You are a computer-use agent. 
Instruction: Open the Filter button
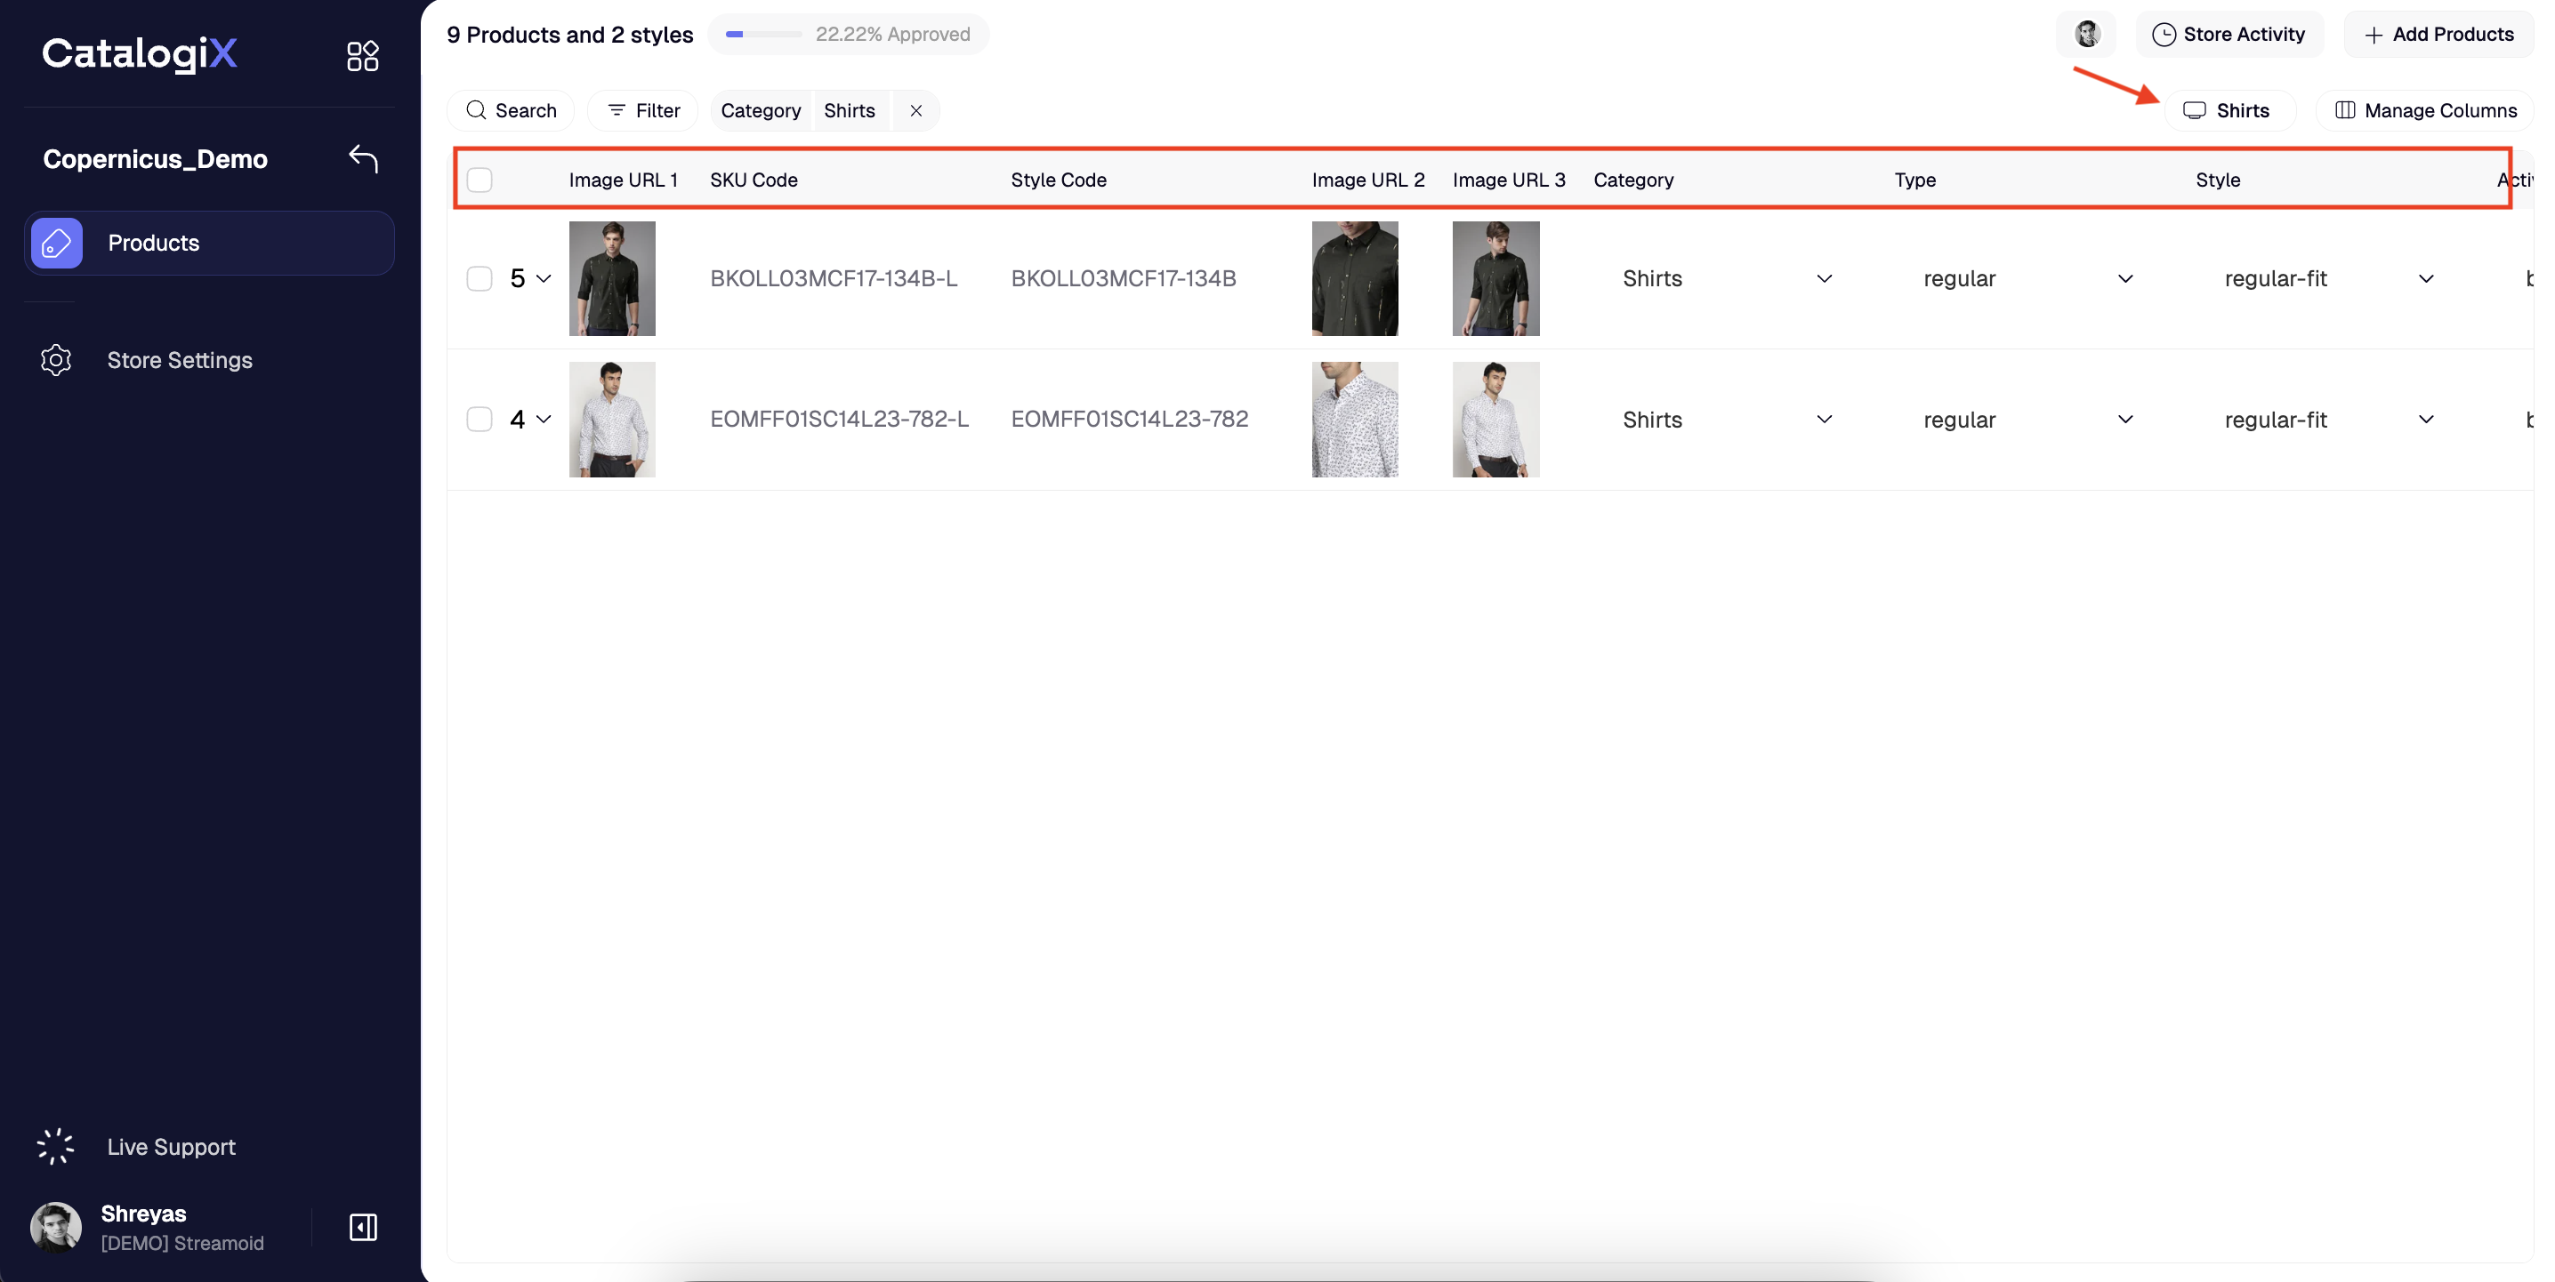642,110
